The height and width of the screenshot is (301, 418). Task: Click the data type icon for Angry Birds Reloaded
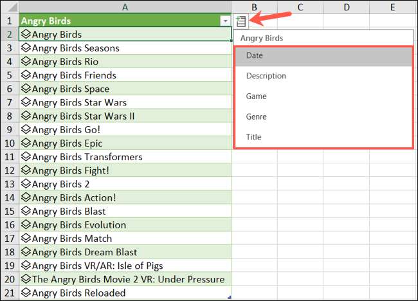coord(26,293)
